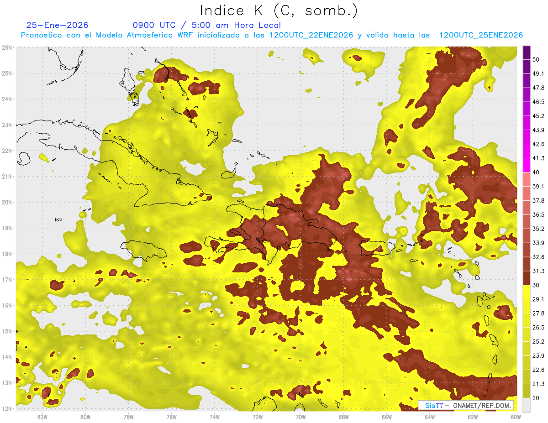The height and width of the screenshot is (423, 548).
Task: Click the colorbar value 25.2
Action: pyautogui.click(x=538, y=341)
